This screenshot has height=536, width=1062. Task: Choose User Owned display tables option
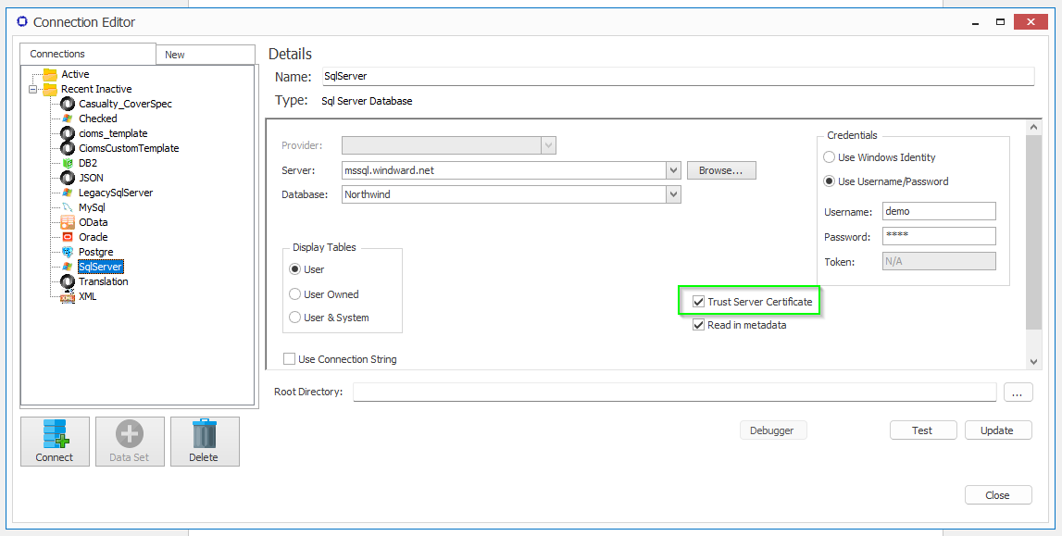click(295, 294)
